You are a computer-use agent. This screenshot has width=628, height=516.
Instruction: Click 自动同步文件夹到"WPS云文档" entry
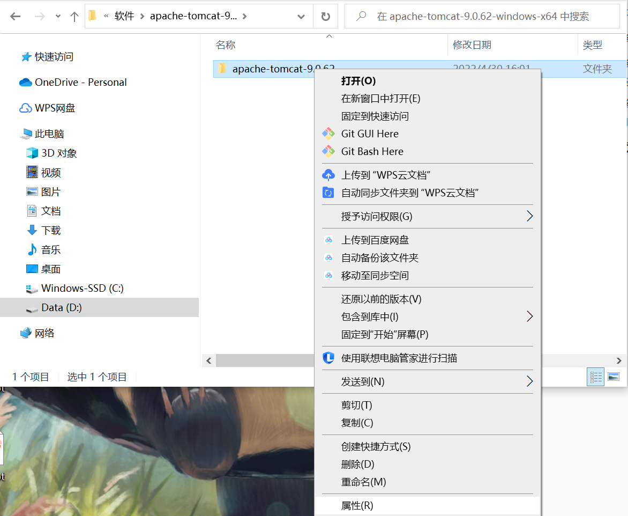[x=428, y=193]
